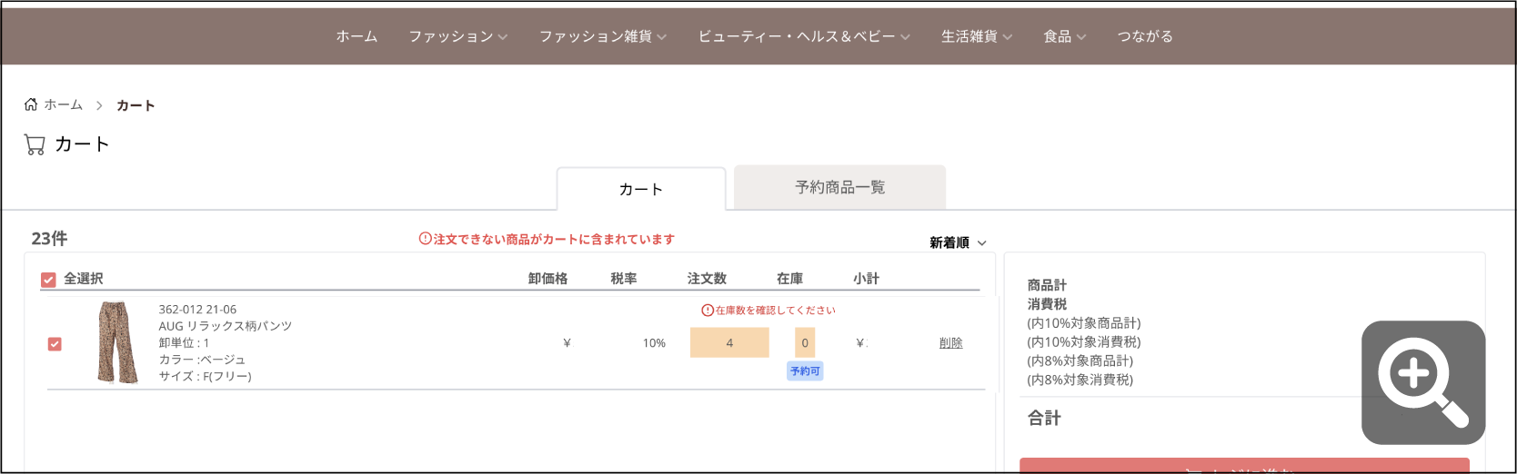Click the 消費税 label in summary
The image size is (1517, 474).
click(x=1047, y=304)
